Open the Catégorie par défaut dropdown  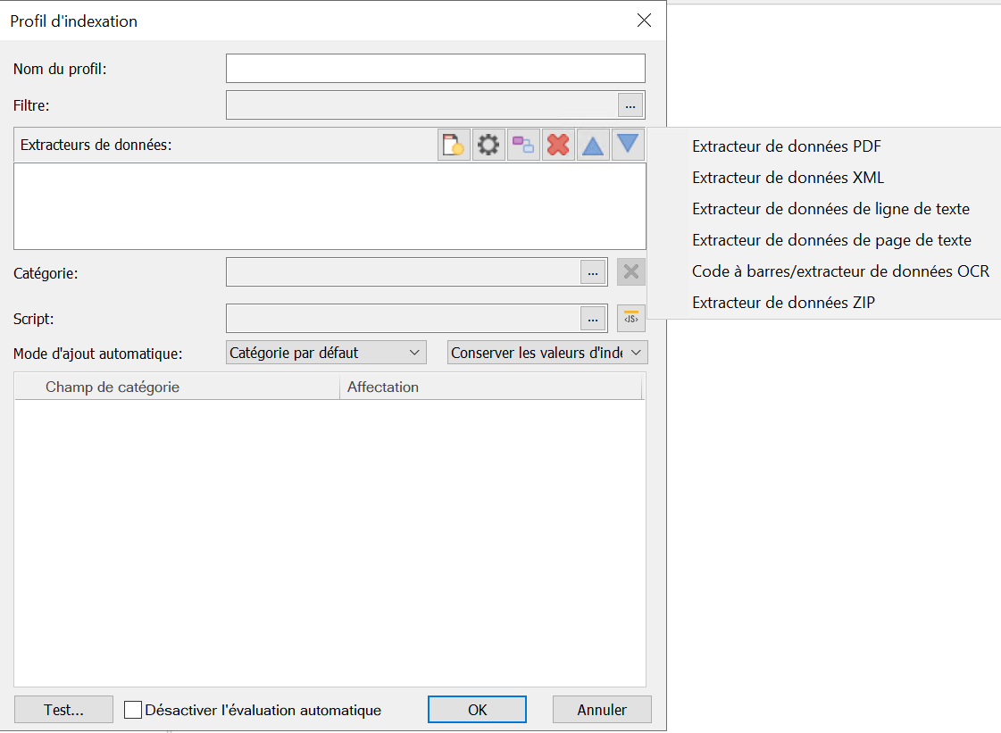click(326, 353)
